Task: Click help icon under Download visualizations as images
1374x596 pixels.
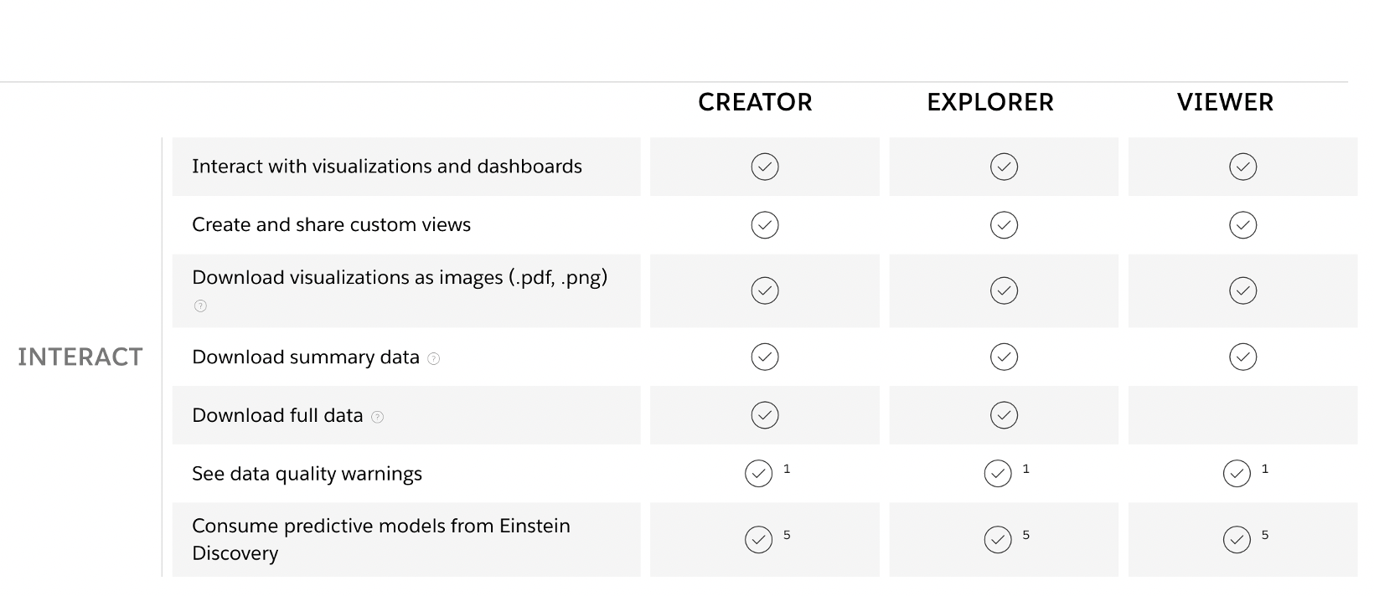Action: coord(200,306)
